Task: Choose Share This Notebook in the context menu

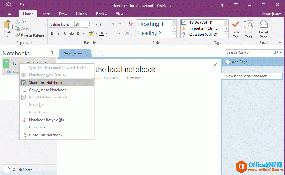Action: pyautogui.click(x=46, y=83)
